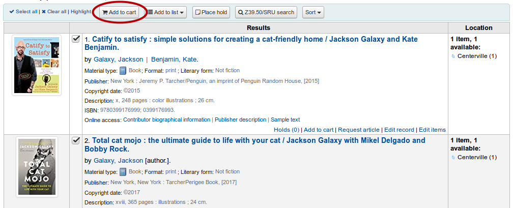The image size is (513, 208).
Task: Open author link Benjamin, Kate
Action: [174, 60]
